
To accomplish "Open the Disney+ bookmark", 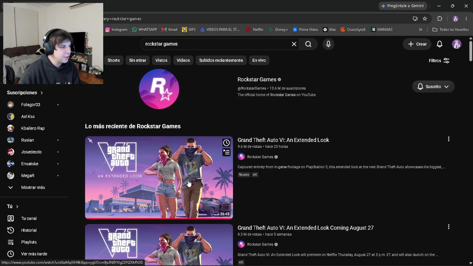I will tap(278, 30).
